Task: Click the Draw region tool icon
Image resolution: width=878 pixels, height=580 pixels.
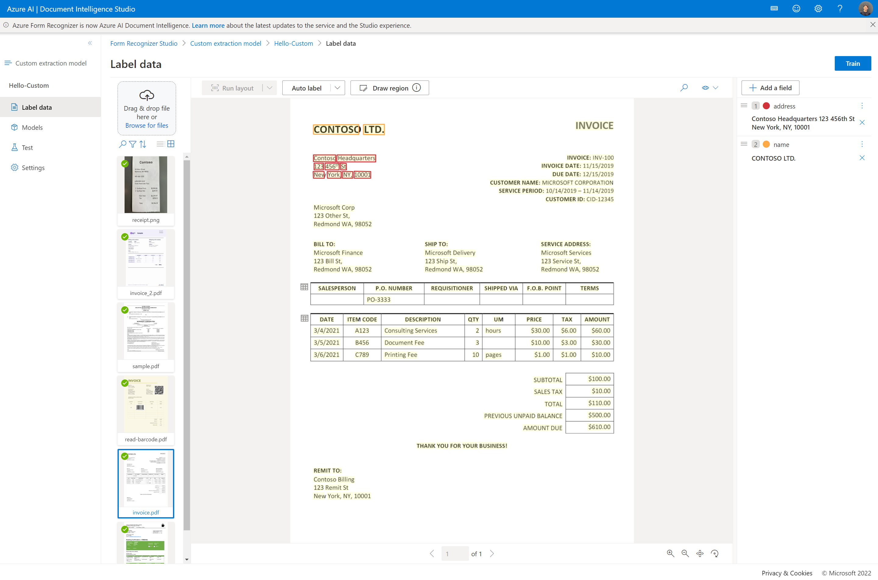Action: [x=363, y=87]
